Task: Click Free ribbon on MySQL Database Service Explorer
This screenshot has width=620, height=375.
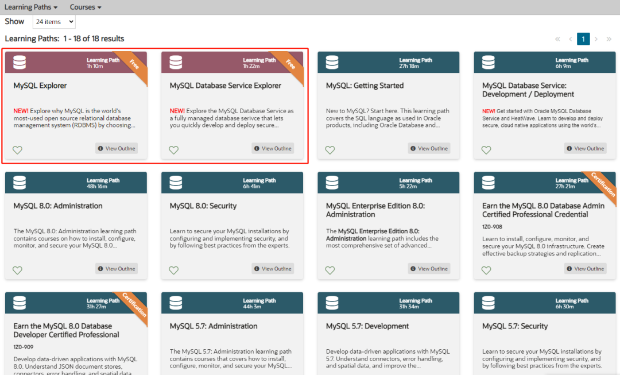Action: point(290,64)
